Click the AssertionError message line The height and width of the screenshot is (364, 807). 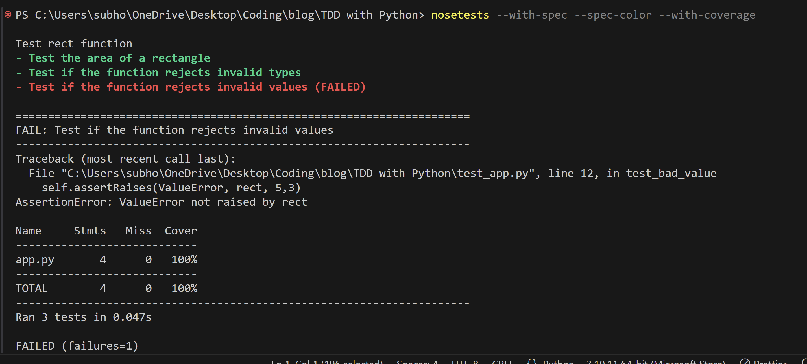(x=161, y=202)
